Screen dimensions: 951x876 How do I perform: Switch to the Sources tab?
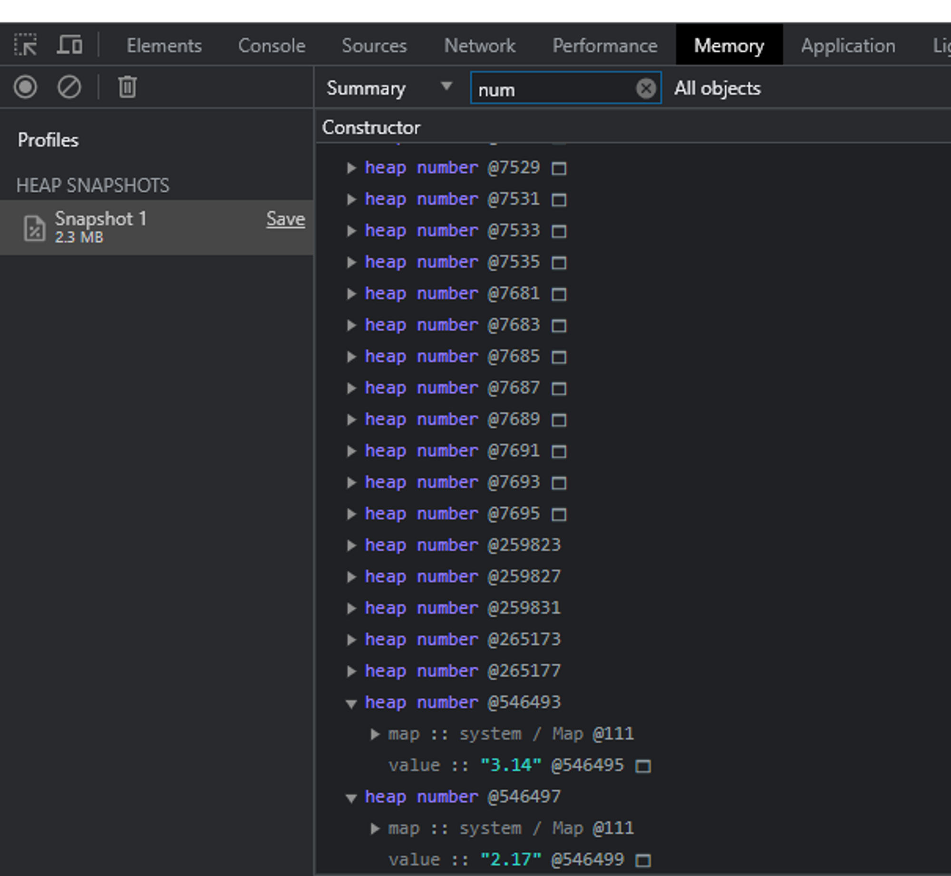click(374, 46)
